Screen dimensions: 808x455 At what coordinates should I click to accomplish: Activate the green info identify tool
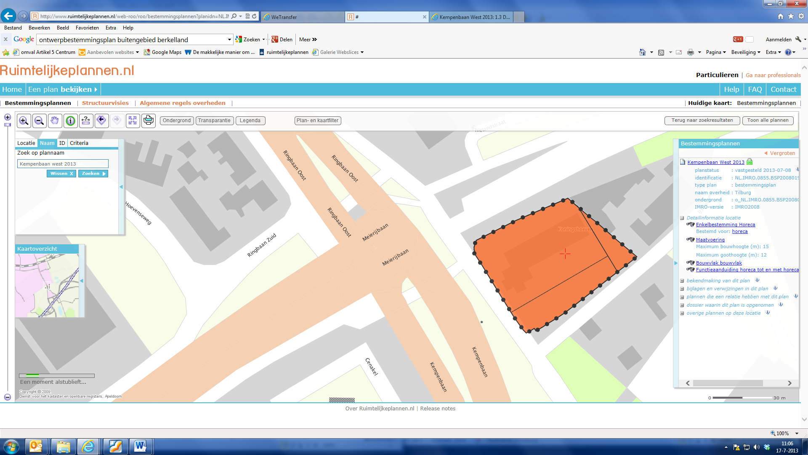pyautogui.click(x=71, y=121)
